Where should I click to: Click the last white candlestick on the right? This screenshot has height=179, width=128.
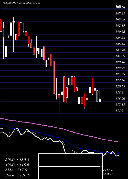pos(100,100)
